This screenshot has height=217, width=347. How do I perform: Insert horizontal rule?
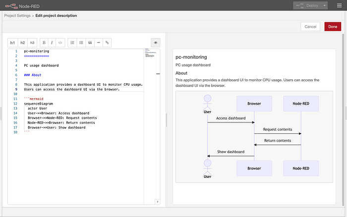click(x=99, y=43)
